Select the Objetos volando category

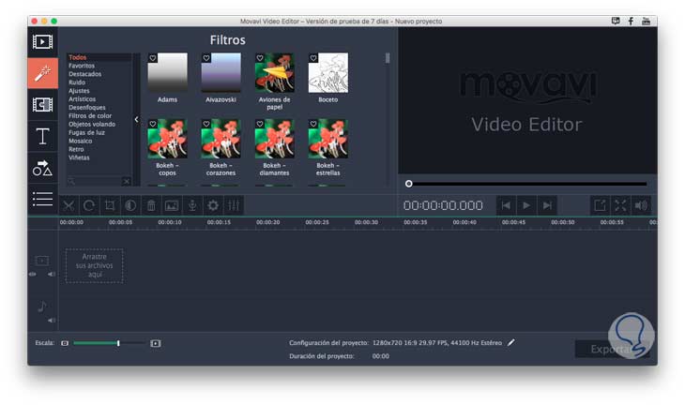[x=92, y=124]
